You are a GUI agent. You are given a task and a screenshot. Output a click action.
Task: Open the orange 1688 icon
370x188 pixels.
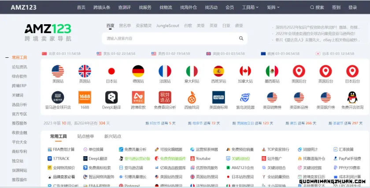(85, 97)
